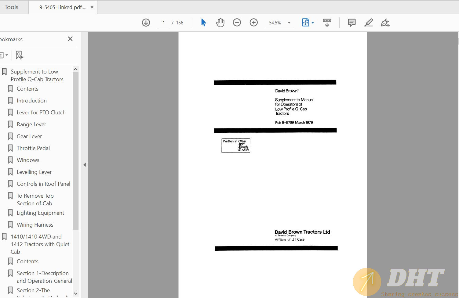Enable the scrolling read mode icon
This screenshot has width=459, height=298.
327,23
